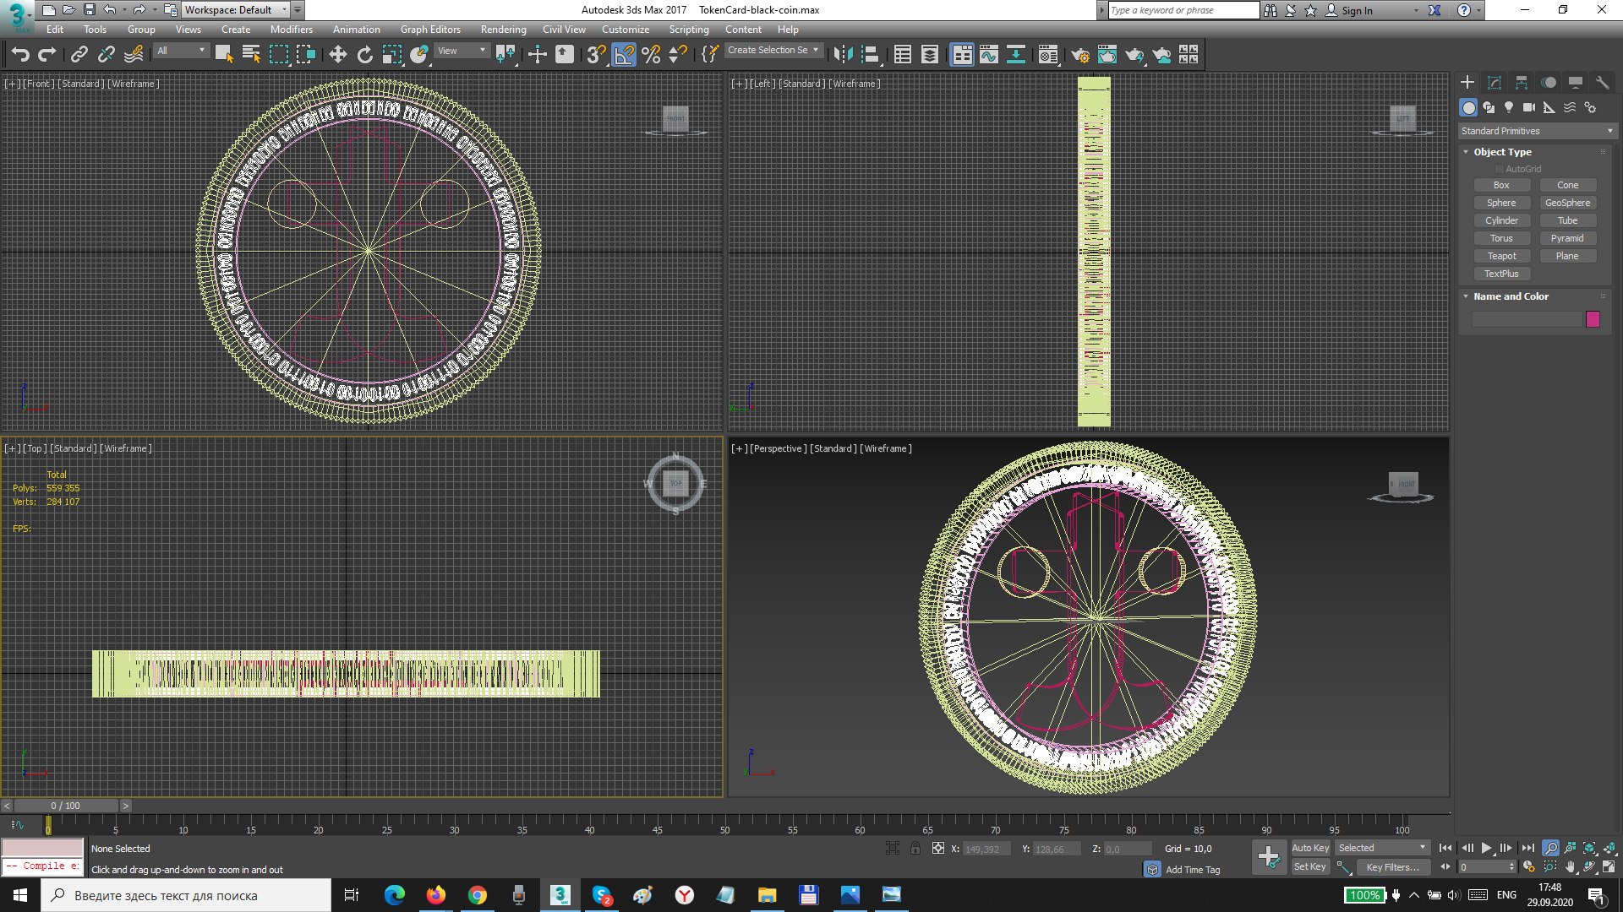Open the Workspace: Default dropdown
1623x912 pixels.
[x=236, y=10]
